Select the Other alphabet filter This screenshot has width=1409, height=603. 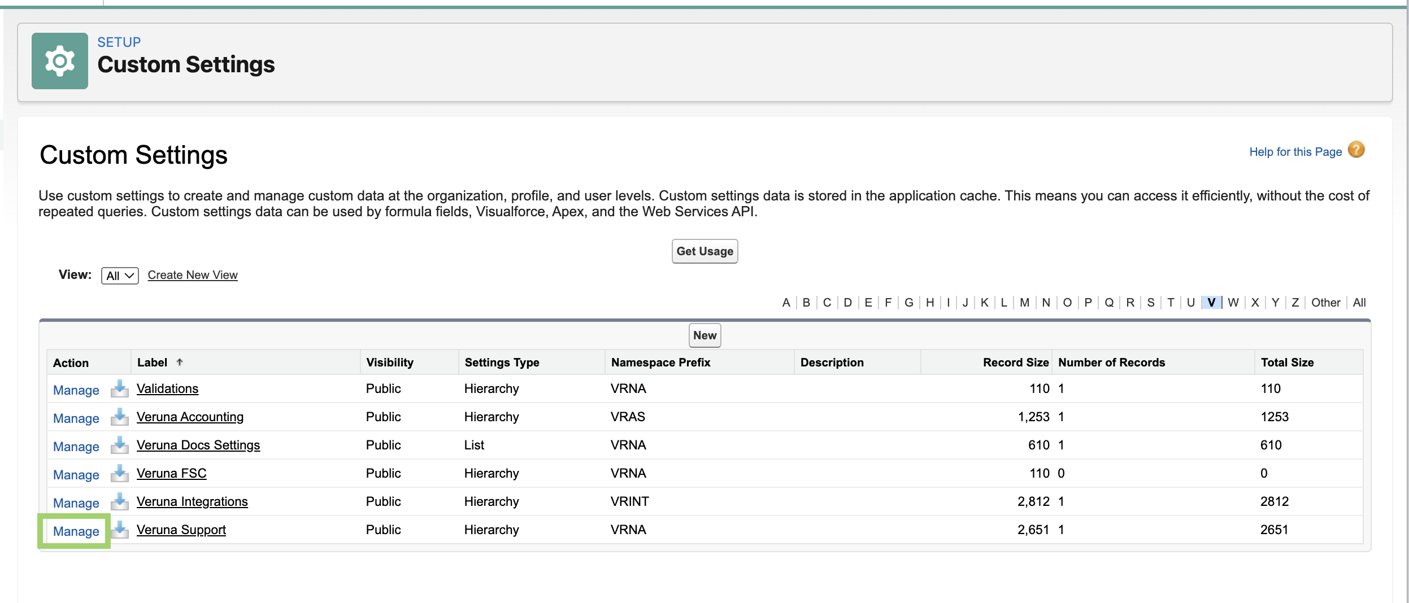(x=1325, y=303)
